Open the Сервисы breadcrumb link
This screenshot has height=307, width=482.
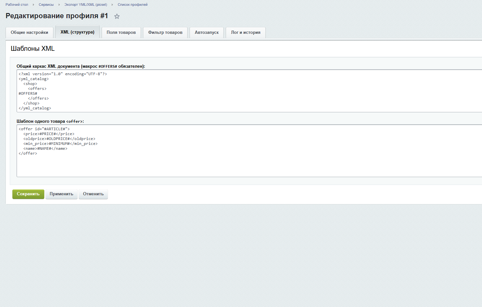coord(46,5)
